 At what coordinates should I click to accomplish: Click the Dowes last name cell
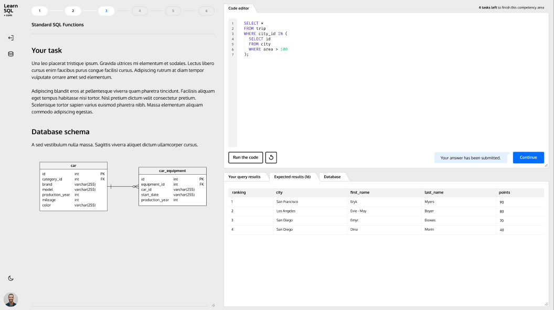tap(430, 220)
